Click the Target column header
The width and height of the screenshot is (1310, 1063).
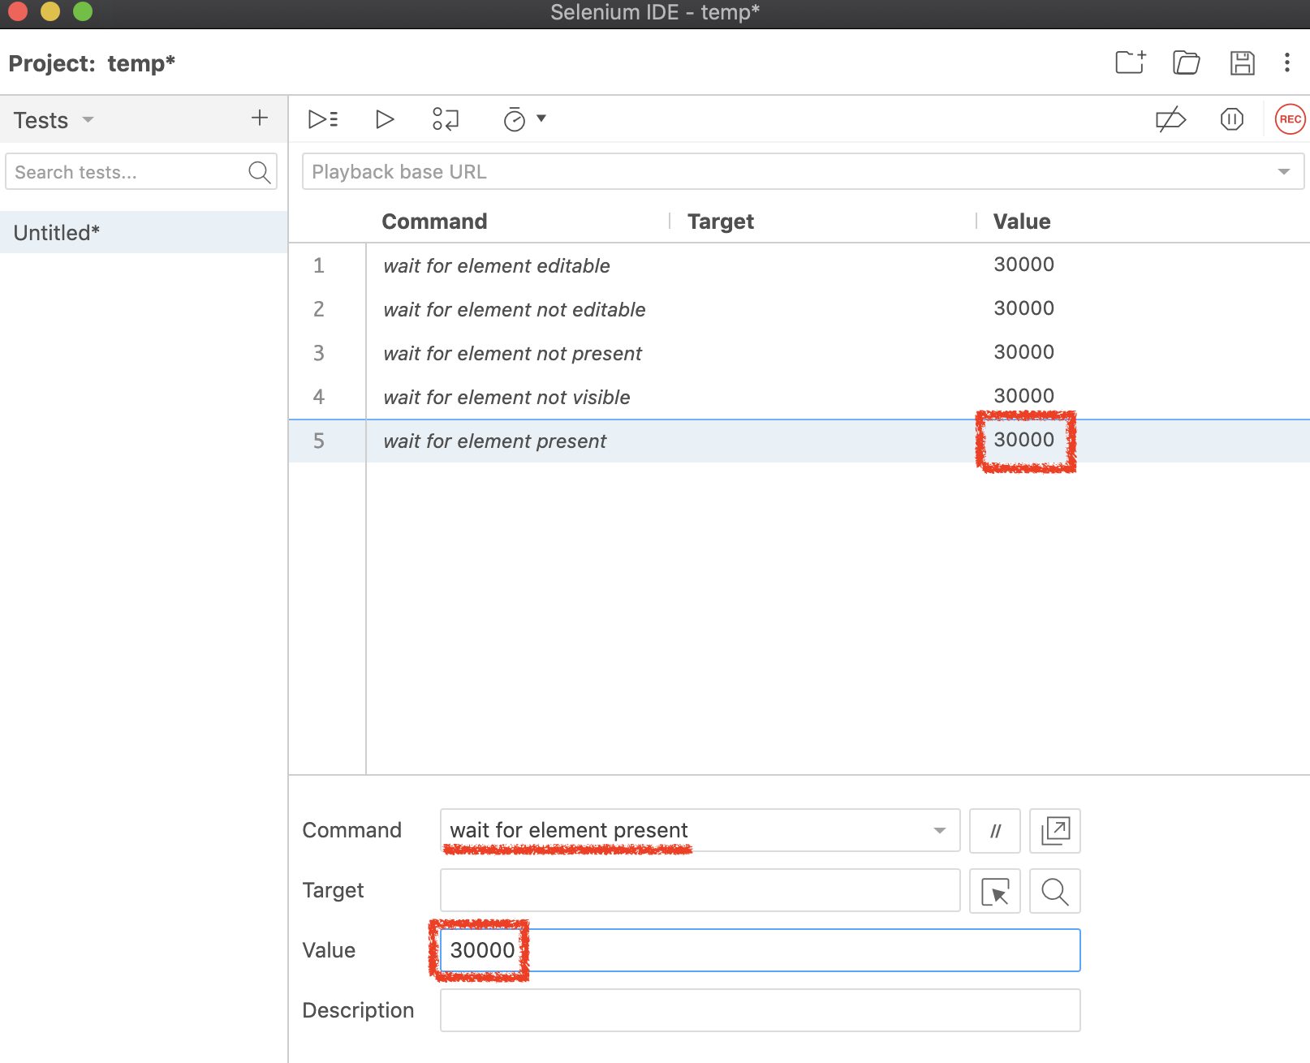(721, 222)
